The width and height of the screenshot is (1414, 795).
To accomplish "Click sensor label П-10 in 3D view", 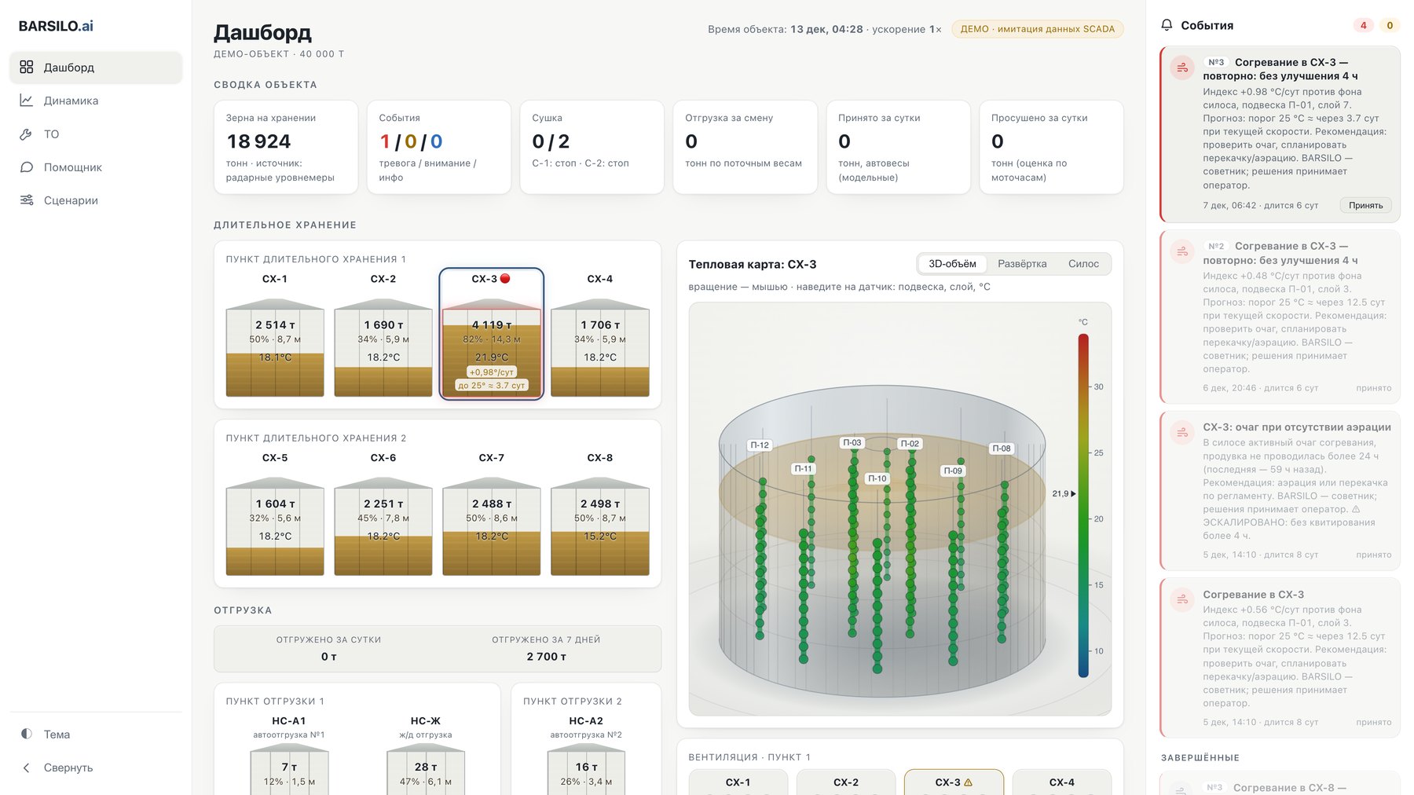I will 877,478.
